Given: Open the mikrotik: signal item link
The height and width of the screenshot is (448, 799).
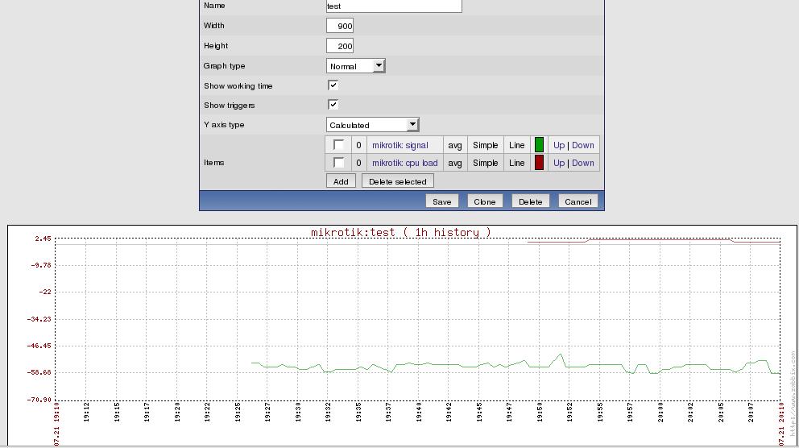Looking at the screenshot, I should (x=399, y=145).
